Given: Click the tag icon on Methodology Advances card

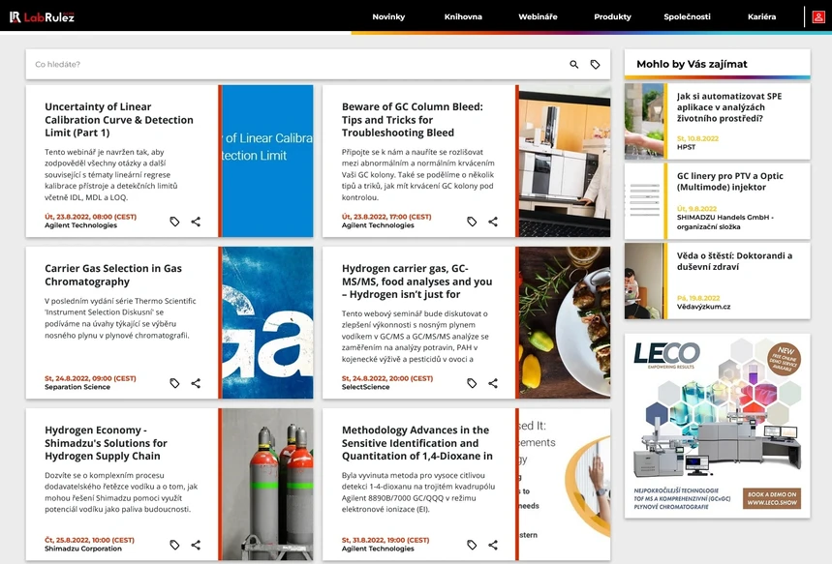Looking at the screenshot, I should coord(472,545).
